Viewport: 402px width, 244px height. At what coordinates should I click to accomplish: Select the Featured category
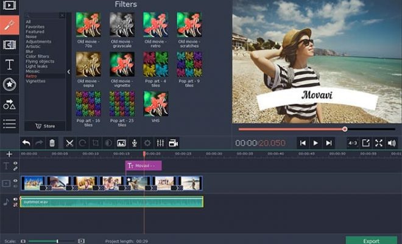pos(35,32)
